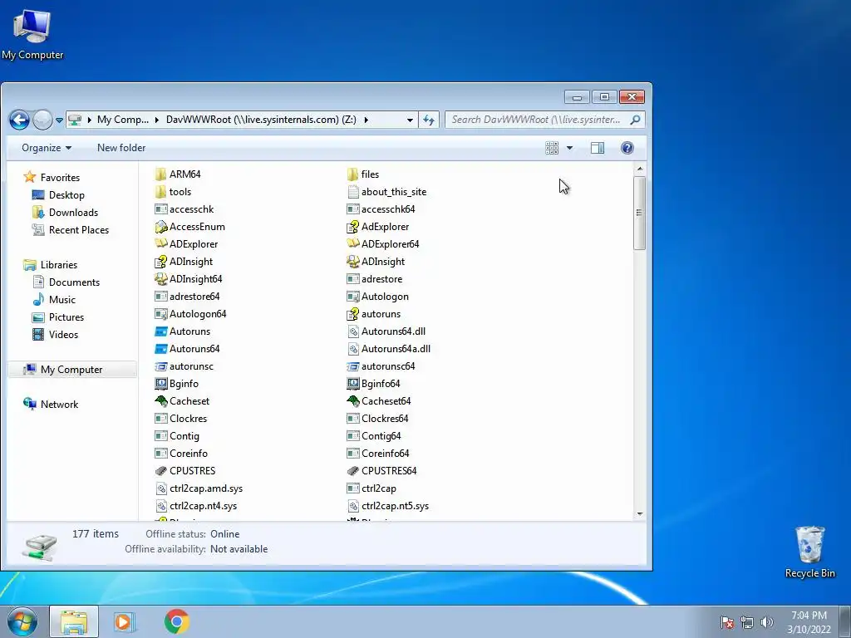Click the Explorer folder taskbar button
851x638 pixels.
74,621
